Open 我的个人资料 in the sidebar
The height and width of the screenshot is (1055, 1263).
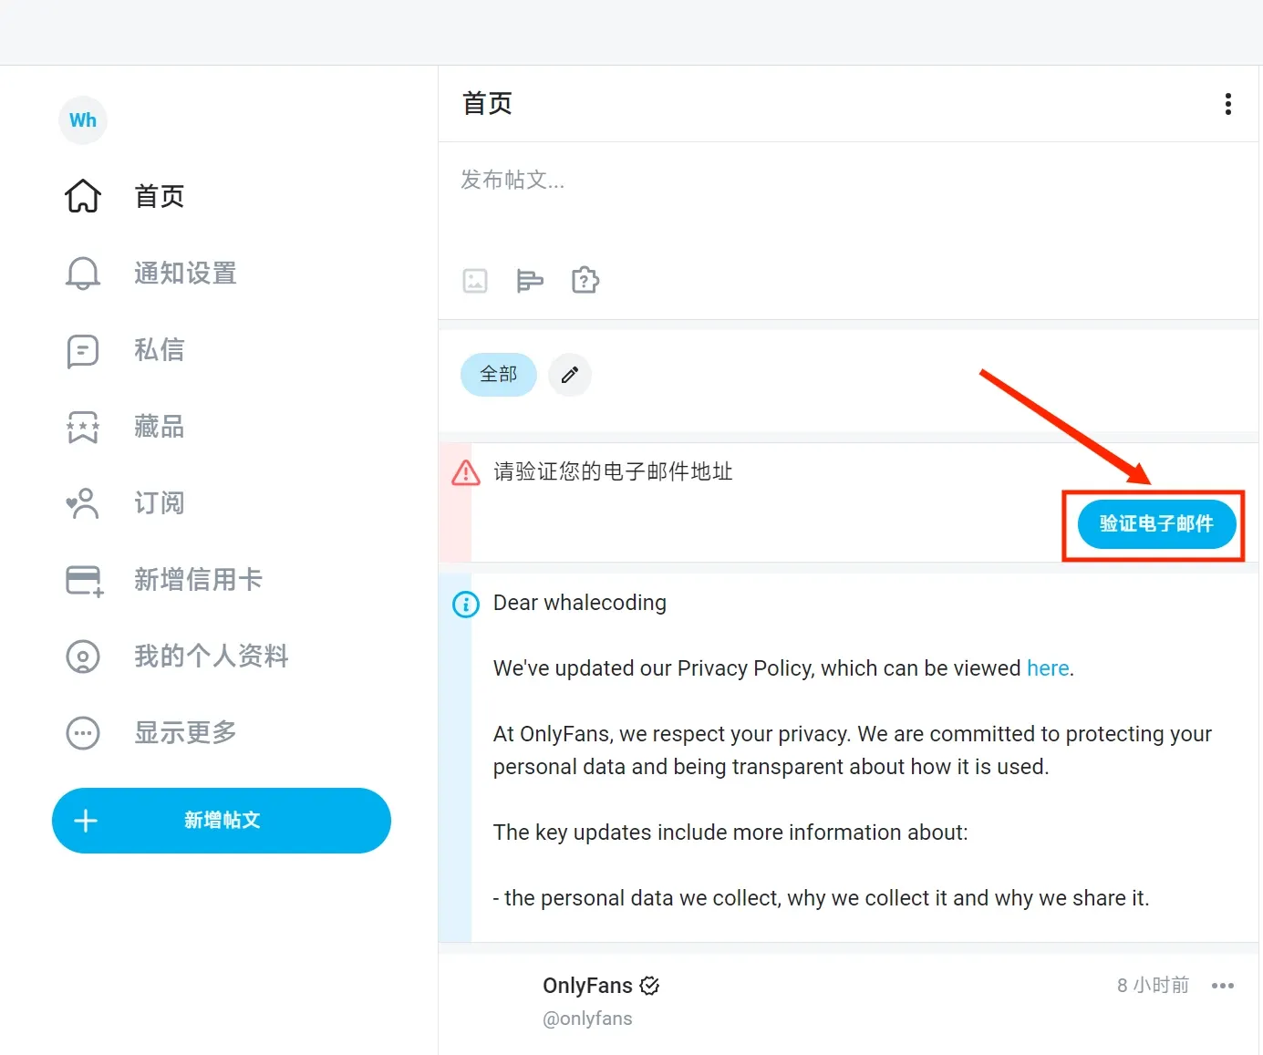211,657
